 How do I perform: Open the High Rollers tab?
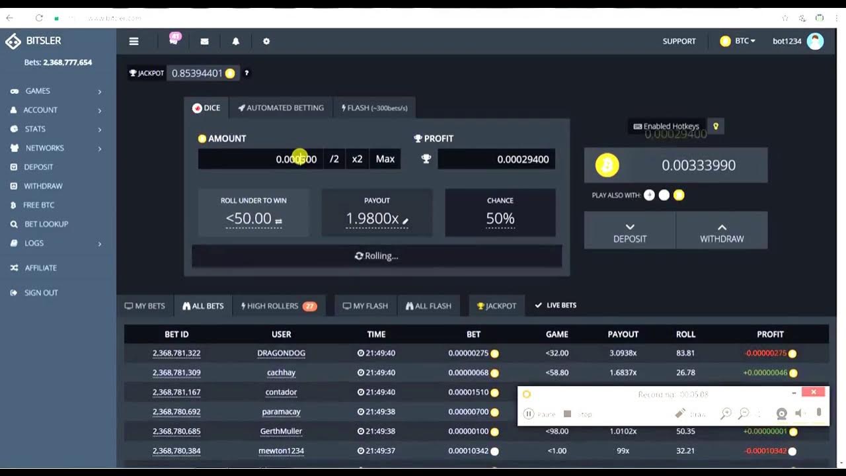279,305
